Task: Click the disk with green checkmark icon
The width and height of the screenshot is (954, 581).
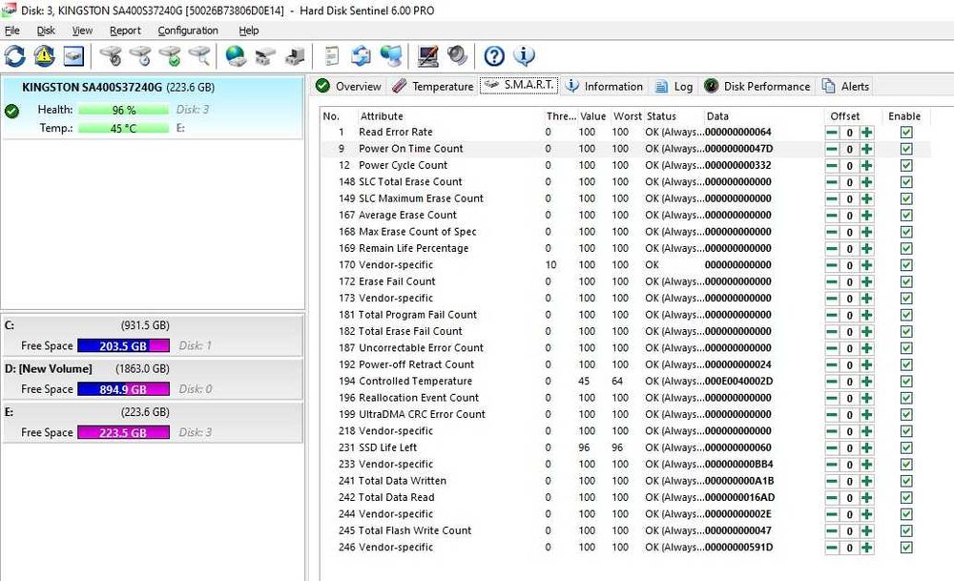Action: [171, 56]
